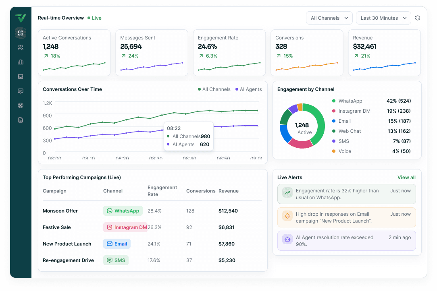437x291 pixels.
Task: Click the bell icon in the Email drop alert
Action: tap(287, 216)
